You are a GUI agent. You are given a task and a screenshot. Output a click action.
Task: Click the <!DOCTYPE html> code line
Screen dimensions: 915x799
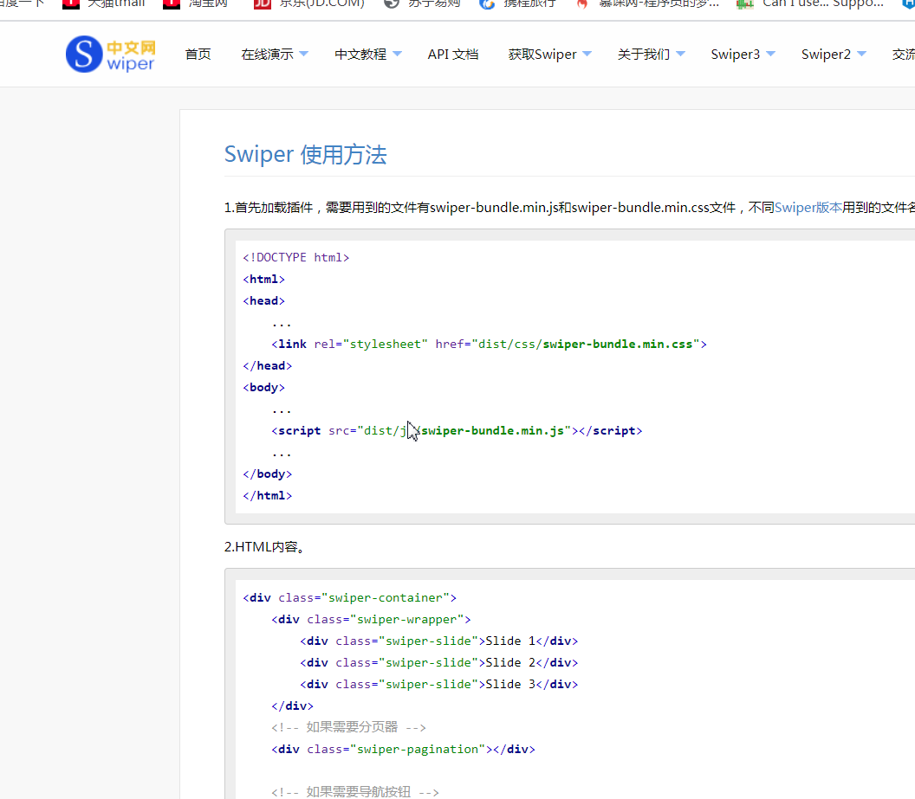295,258
